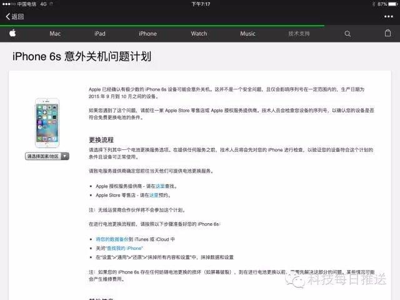Screen dimensions: 400x300
Task: Click the 更换流程 section heading
Action: pyautogui.click(x=101, y=140)
